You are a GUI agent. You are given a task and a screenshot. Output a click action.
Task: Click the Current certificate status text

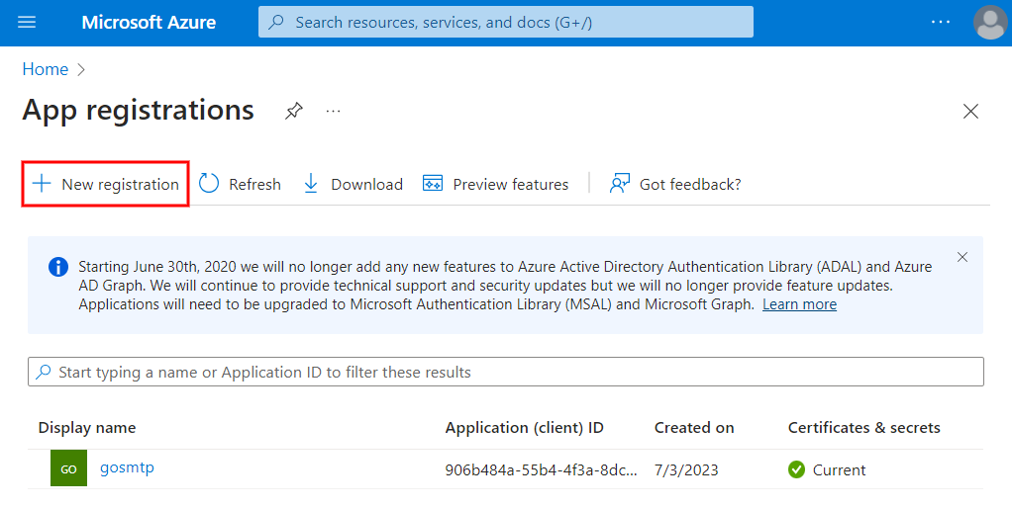click(x=839, y=470)
